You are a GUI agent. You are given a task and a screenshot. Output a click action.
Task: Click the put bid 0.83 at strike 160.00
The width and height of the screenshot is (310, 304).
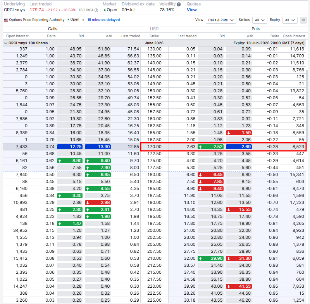[210, 119]
